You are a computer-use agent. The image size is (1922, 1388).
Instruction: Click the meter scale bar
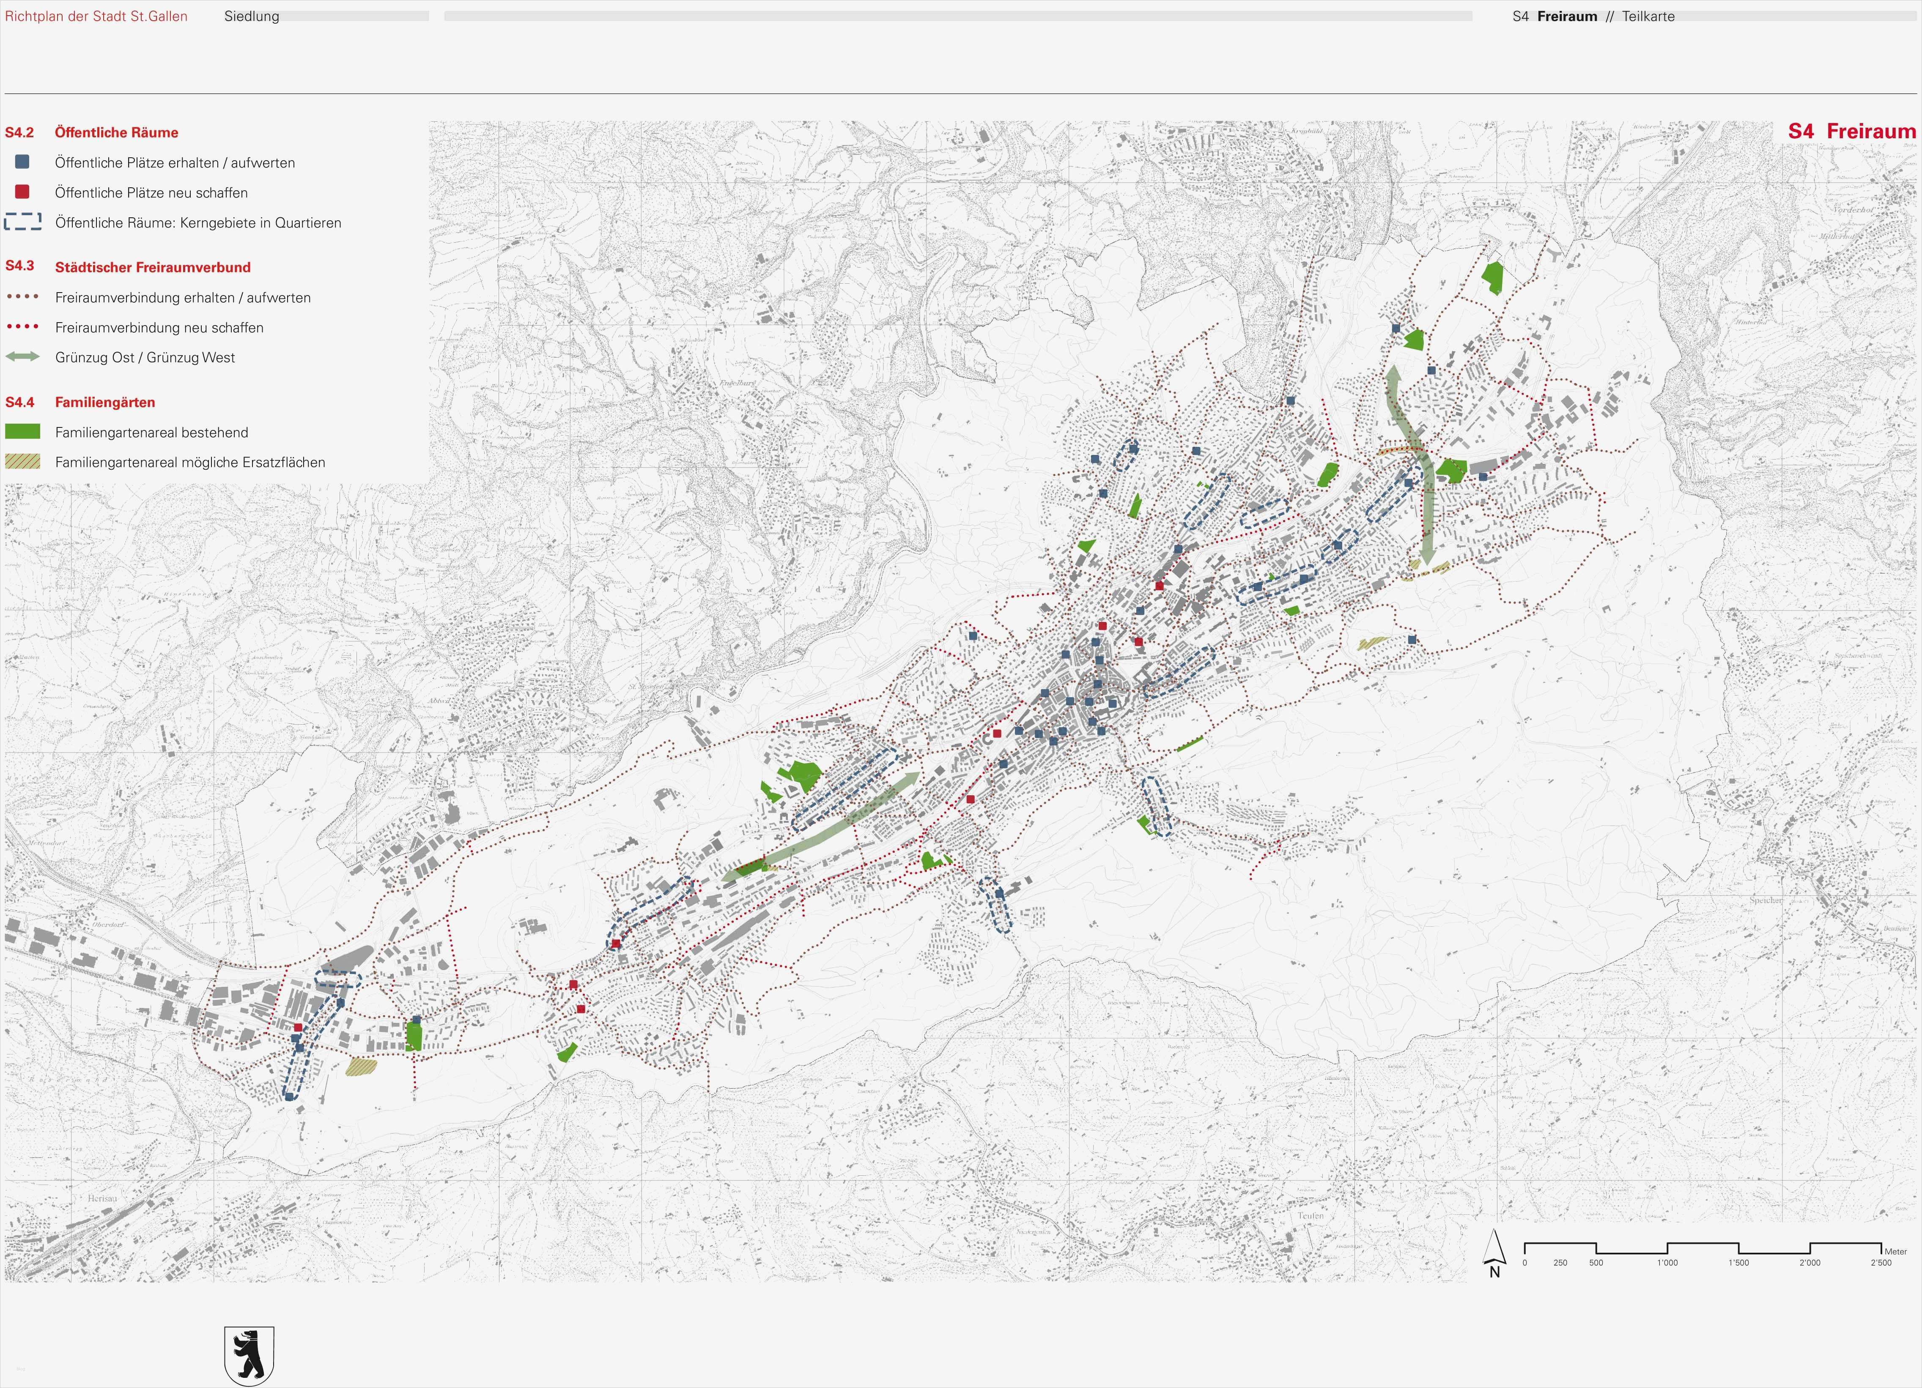(1703, 1248)
